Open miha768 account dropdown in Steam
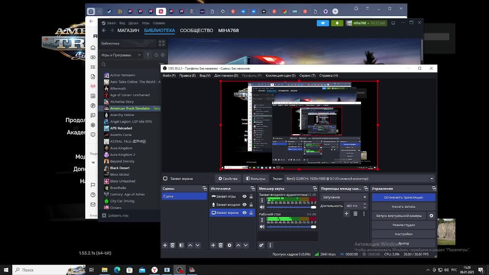 click(x=365, y=23)
